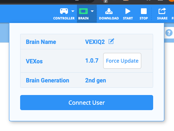Screen dimensions: 174x131
Task: Click the Download icon in toolbar
Action: [109, 11]
